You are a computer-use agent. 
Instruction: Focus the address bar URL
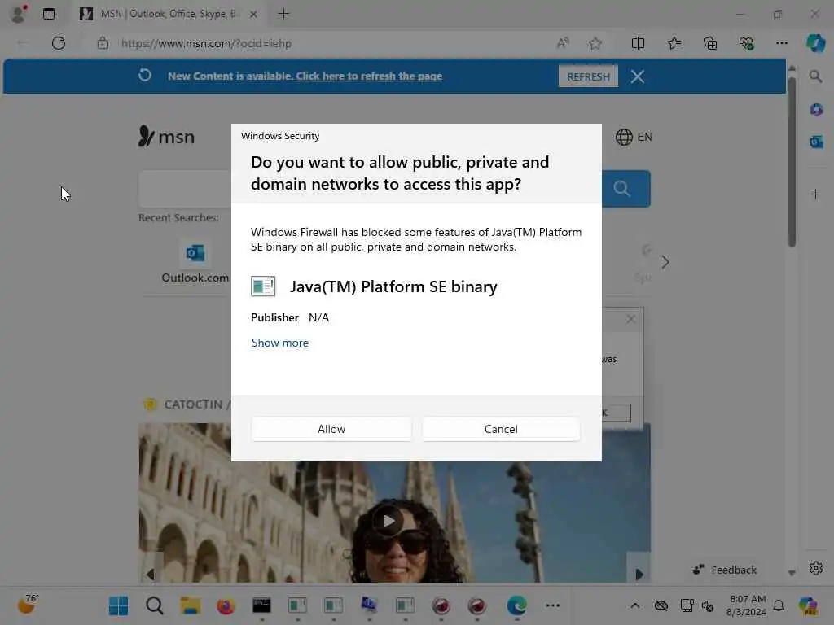206,44
